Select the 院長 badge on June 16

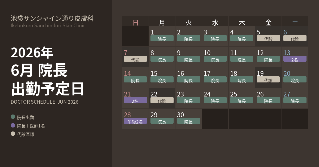coord(188,80)
